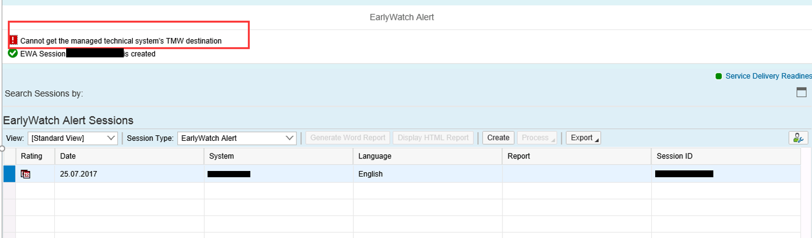Image resolution: width=812 pixels, height=238 pixels.
Task: Open the Service Delivery Readiness link
Action: (769, 76)
